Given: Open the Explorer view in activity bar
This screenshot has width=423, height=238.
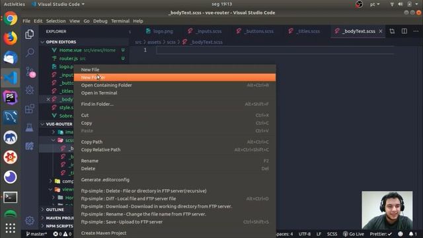Looking at the screenshot, I should tap(30, 34).
